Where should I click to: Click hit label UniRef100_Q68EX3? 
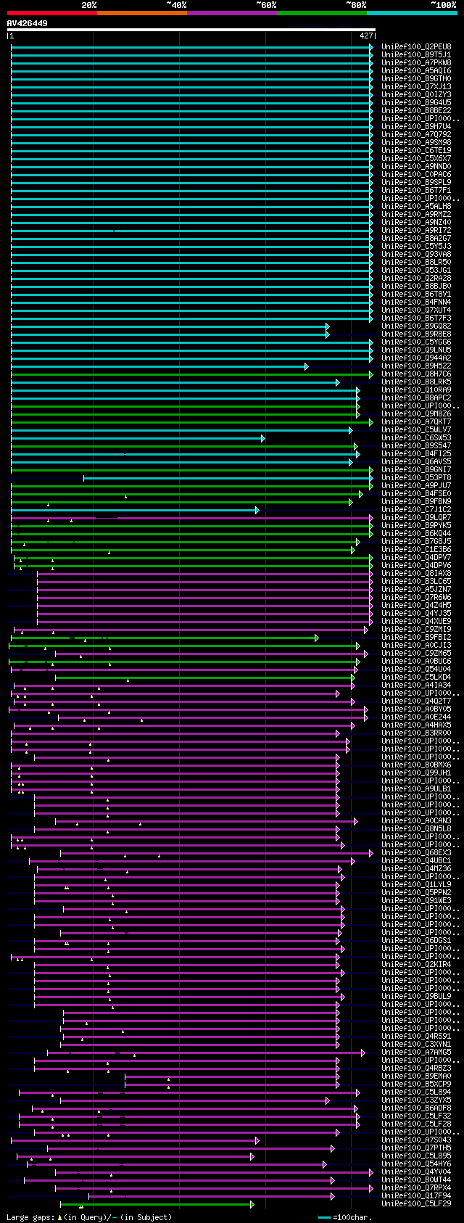click(416, 852)
